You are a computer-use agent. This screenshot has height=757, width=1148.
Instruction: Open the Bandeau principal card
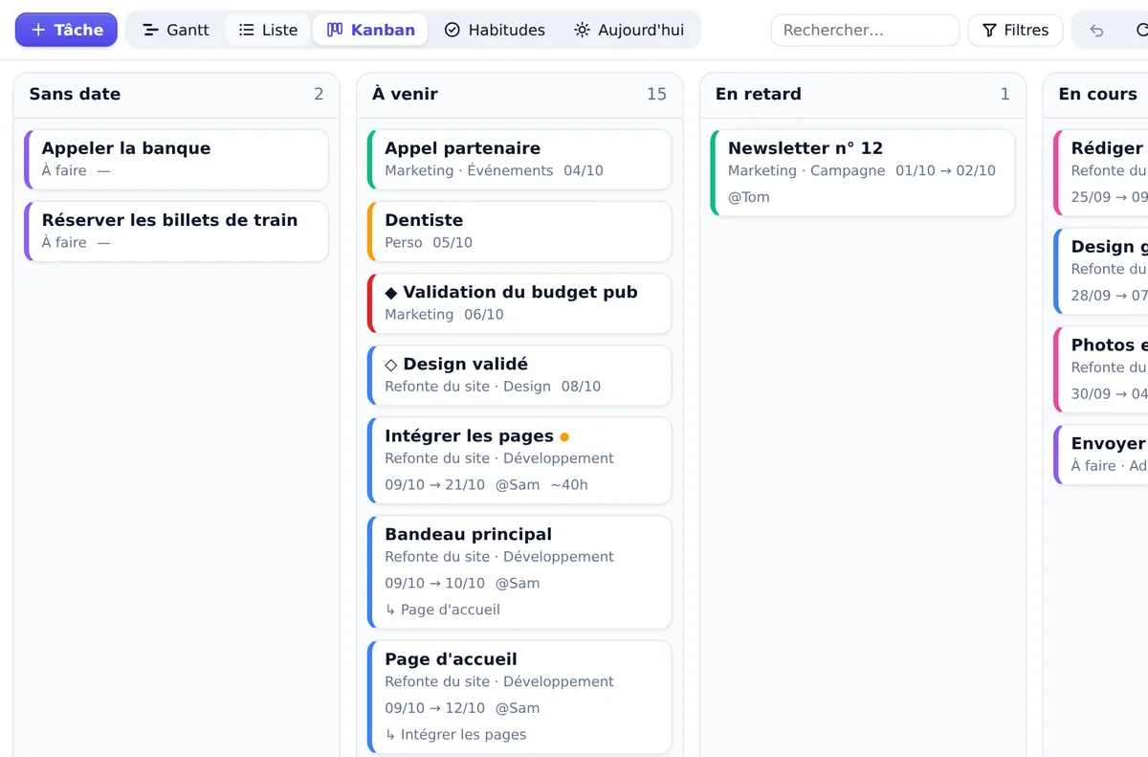pyautogui.click(x=519, y=572)
